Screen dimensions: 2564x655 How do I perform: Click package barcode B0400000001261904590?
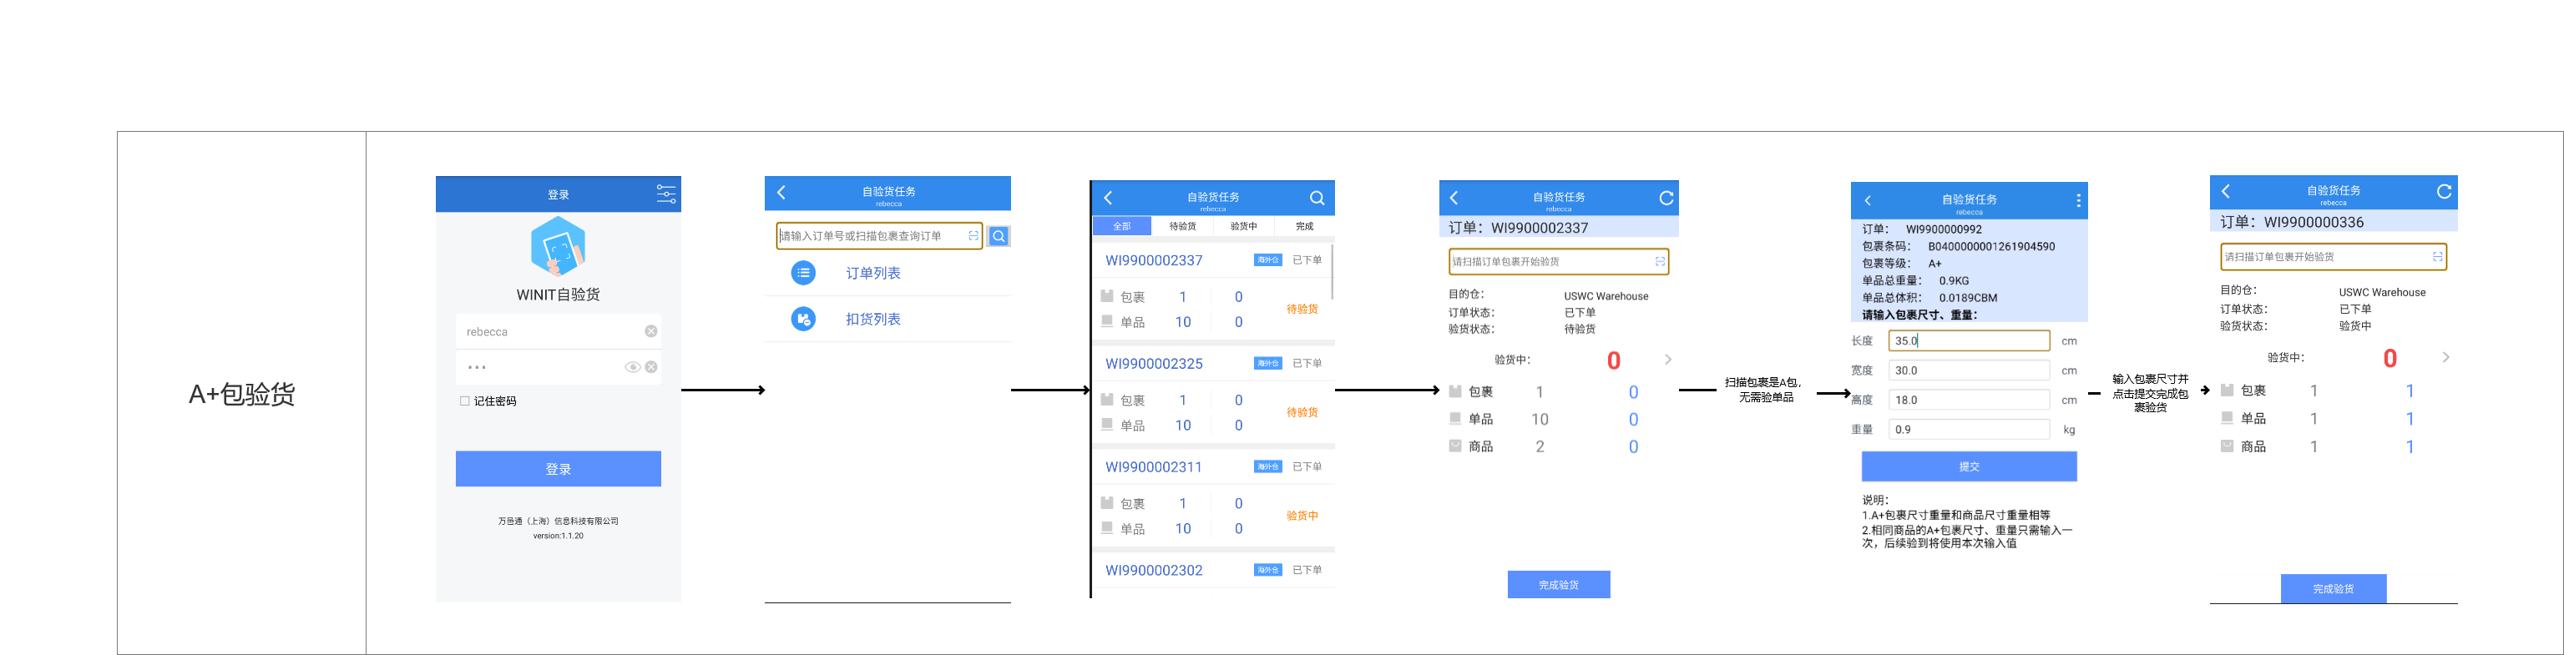1990,247
